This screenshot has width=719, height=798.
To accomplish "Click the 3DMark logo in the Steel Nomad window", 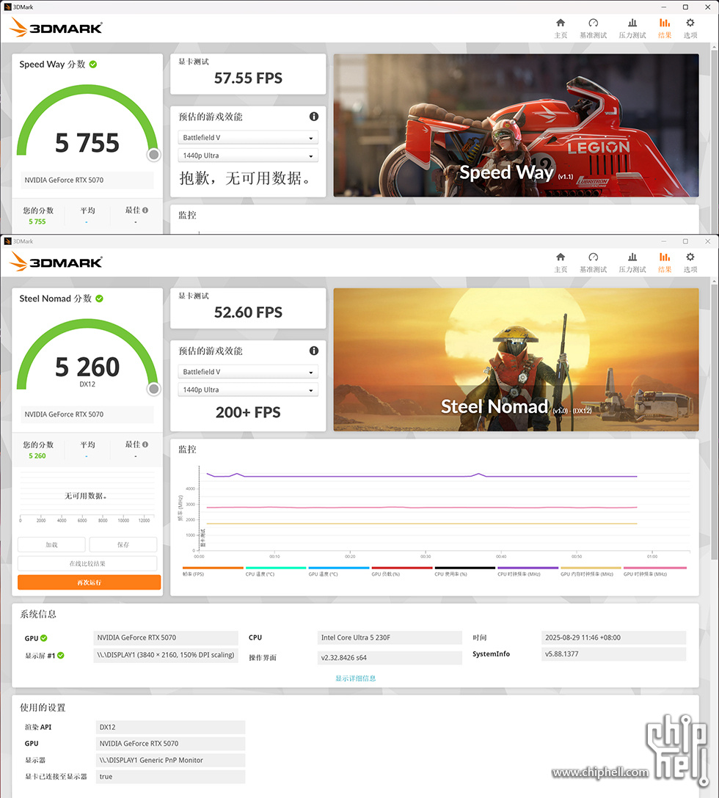I will [x=56, y=262].
